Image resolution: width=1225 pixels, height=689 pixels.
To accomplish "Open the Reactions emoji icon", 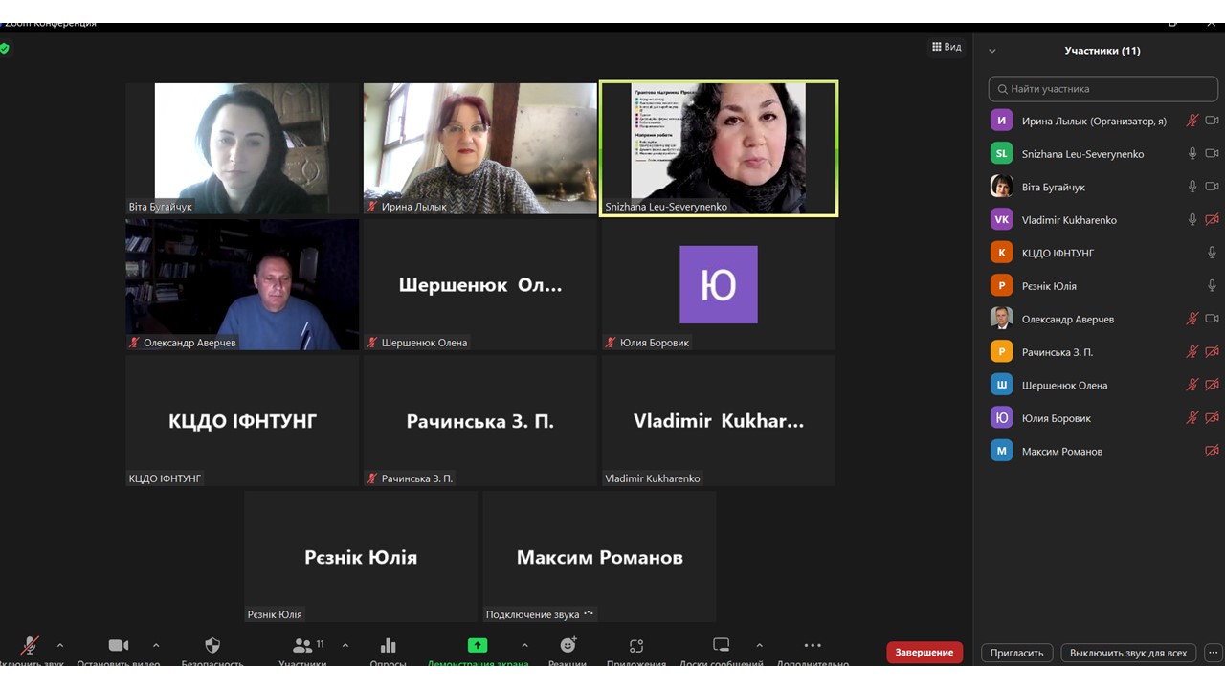I will (x=568, y=646).
